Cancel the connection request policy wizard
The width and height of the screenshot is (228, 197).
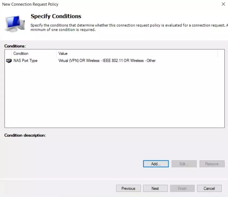point(209,188)
